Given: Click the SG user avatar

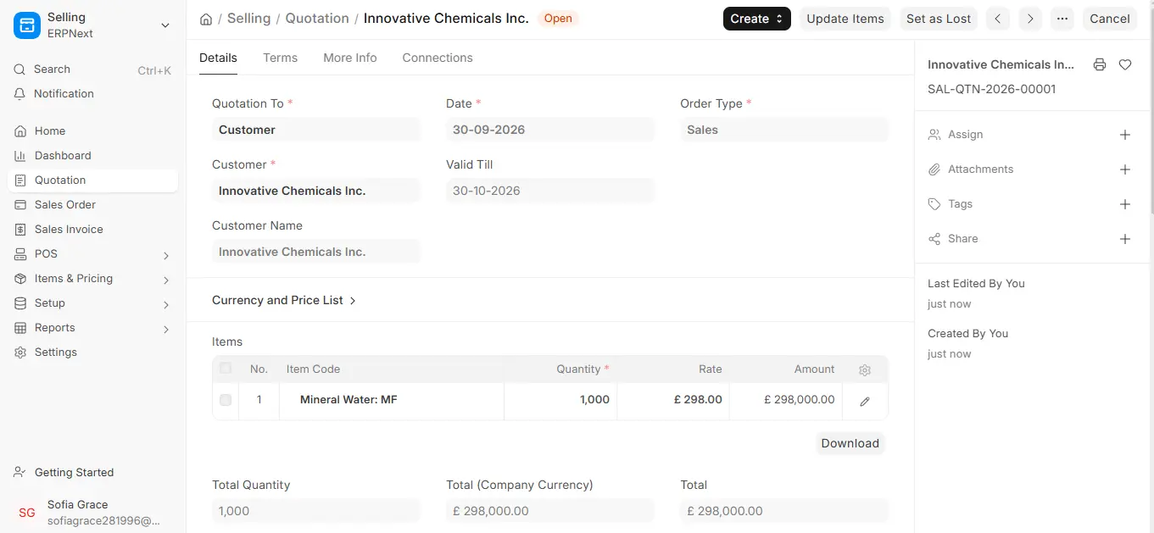Looking at the screenshot, I should tap(27, 513).
